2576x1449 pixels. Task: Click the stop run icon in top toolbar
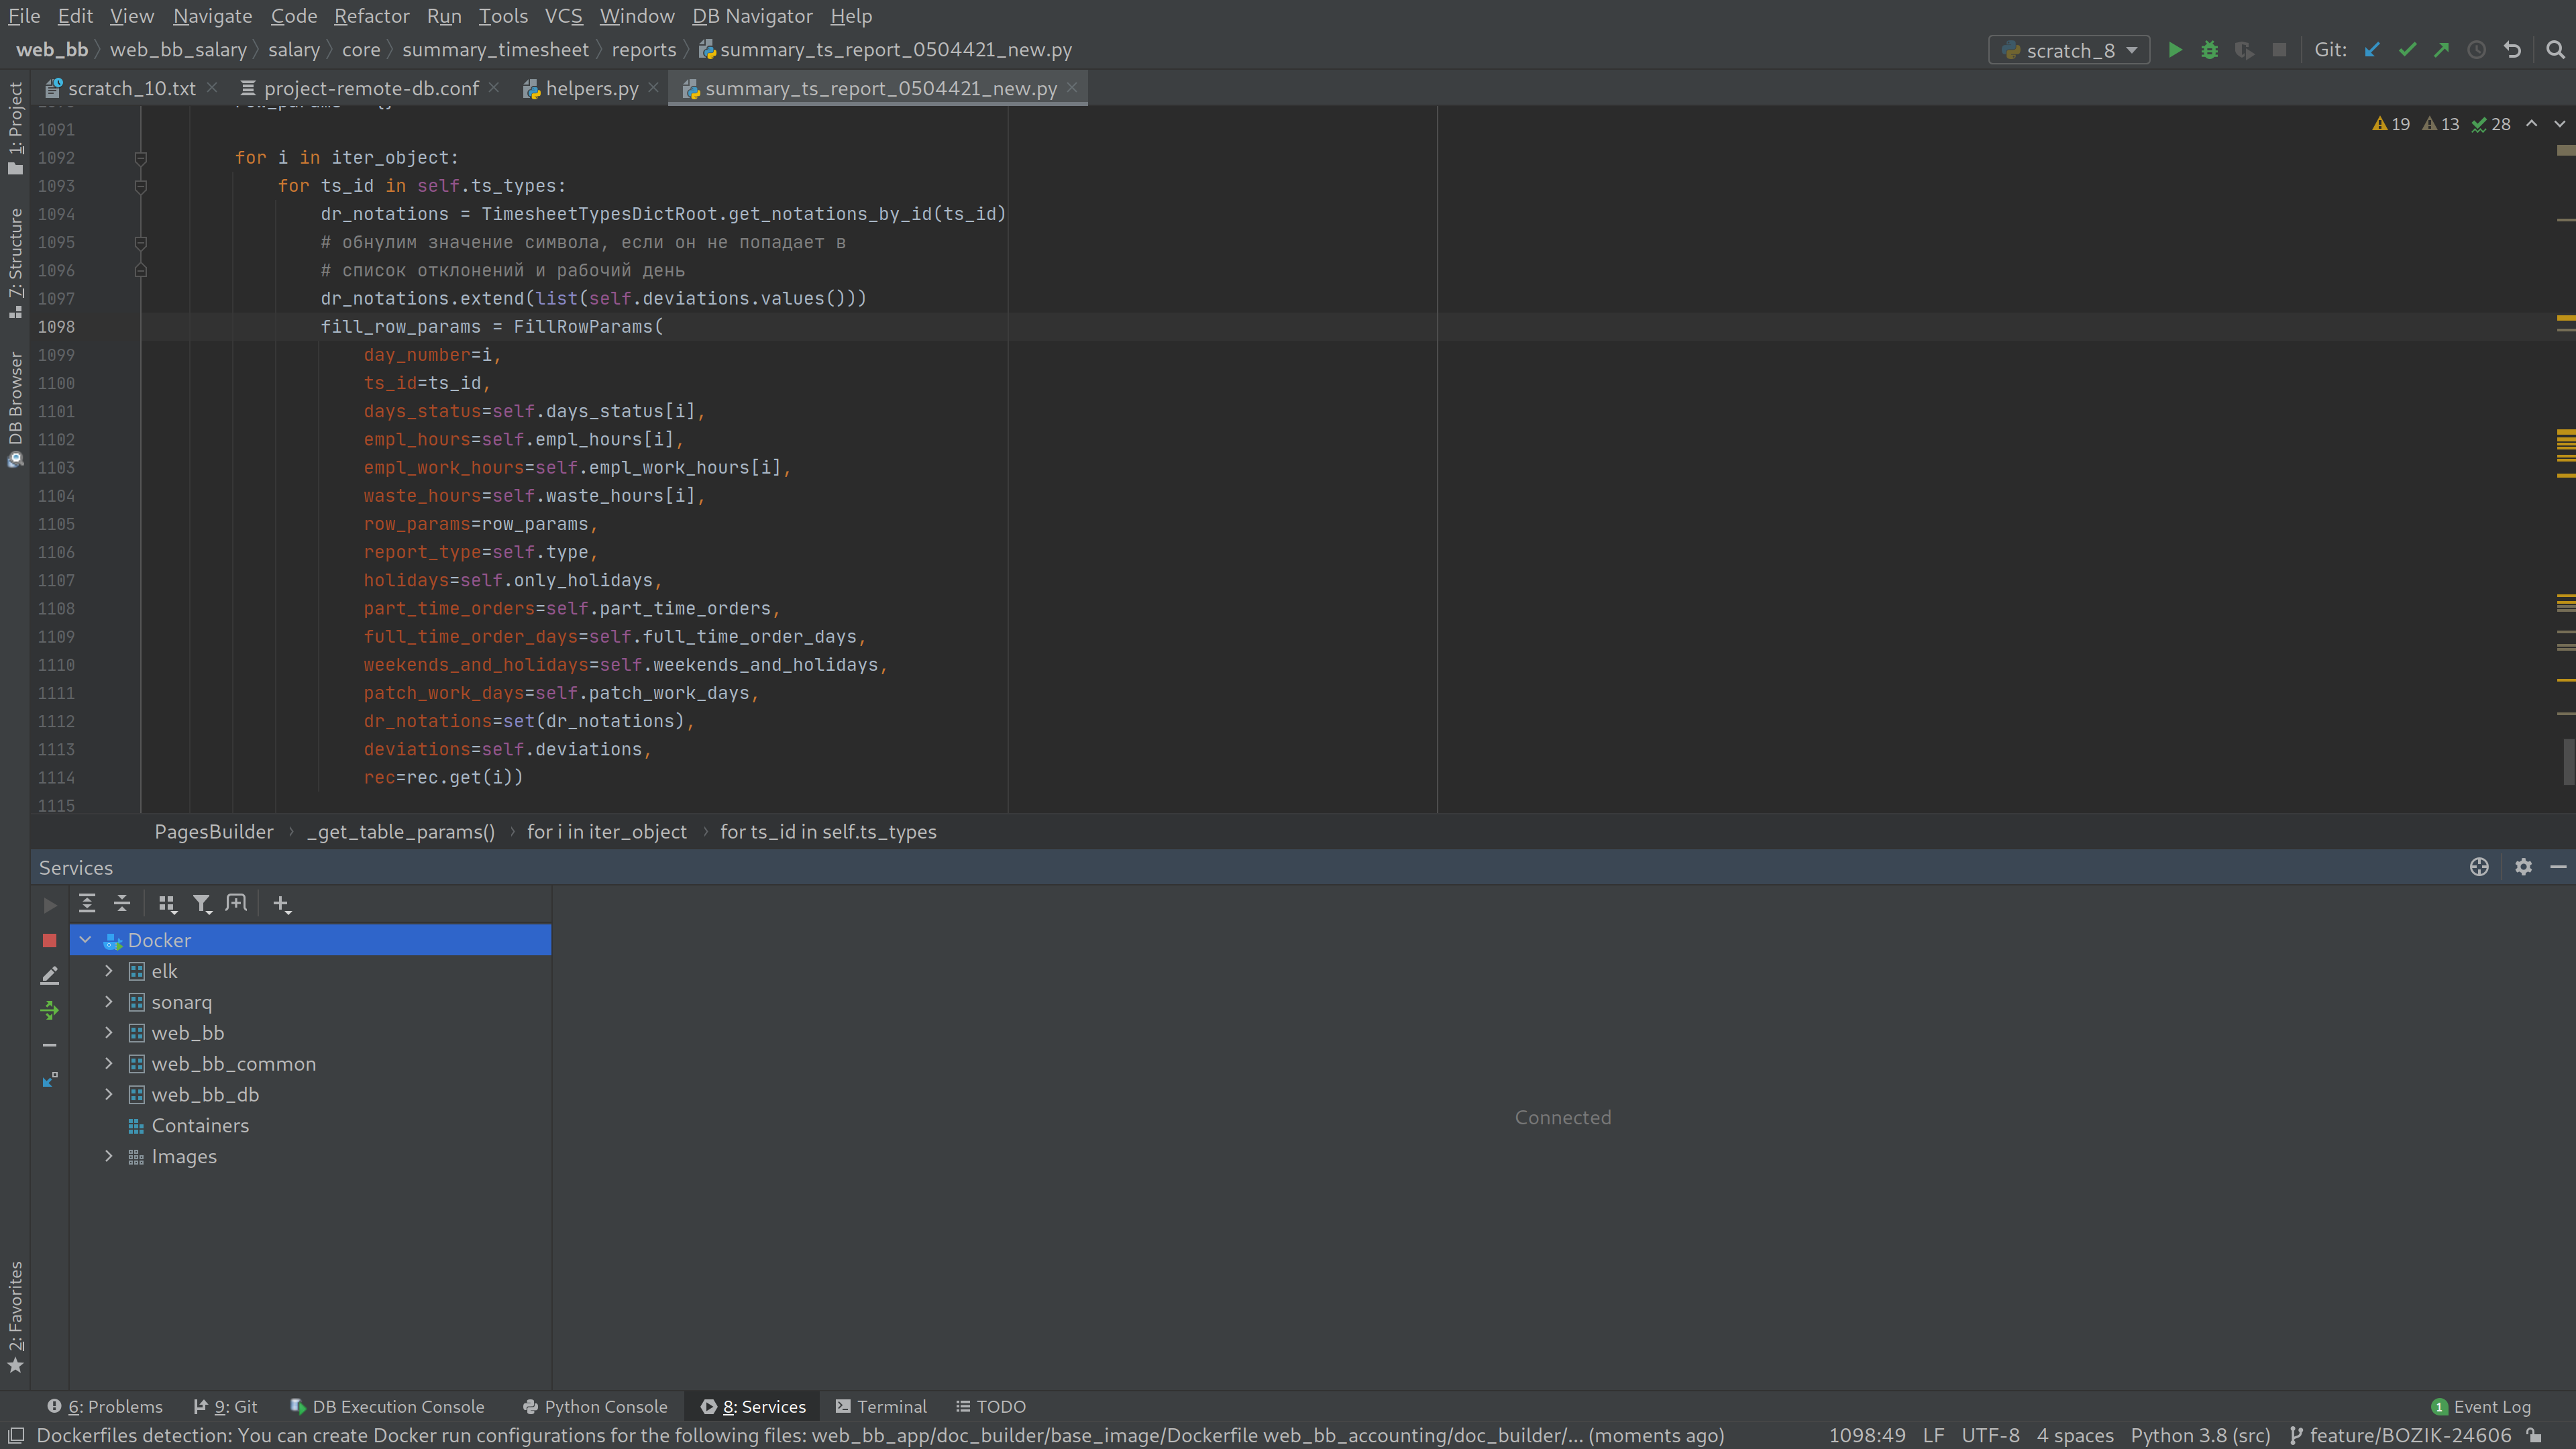pos(2279,50)
